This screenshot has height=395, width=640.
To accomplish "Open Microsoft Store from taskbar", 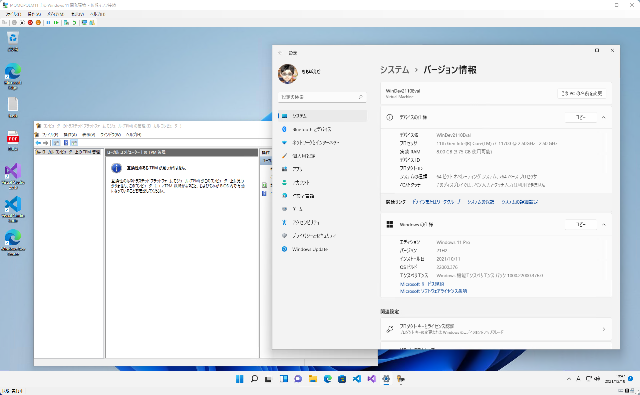I will pyautogui.click(x=342, y=379).
